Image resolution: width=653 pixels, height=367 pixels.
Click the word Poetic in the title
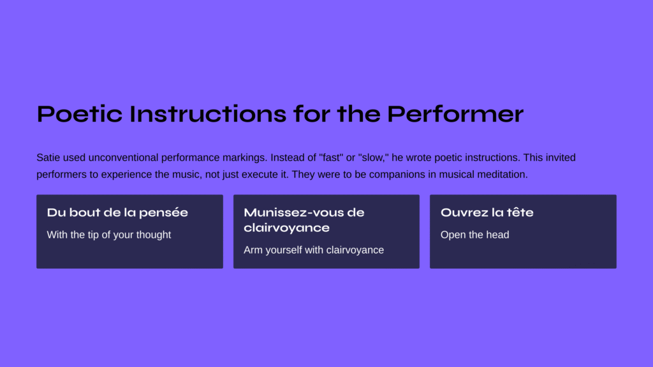click(x=80, y=114)
